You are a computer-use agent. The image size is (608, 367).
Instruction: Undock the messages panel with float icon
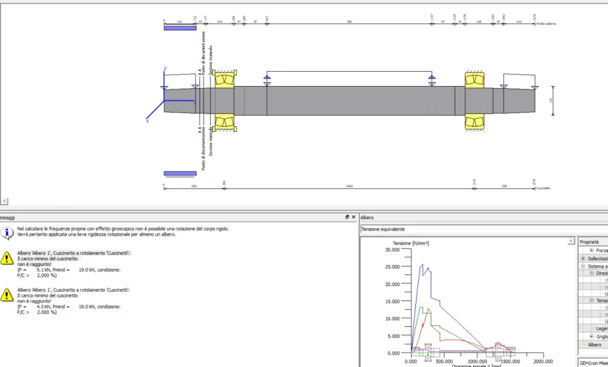click(347, 217)
